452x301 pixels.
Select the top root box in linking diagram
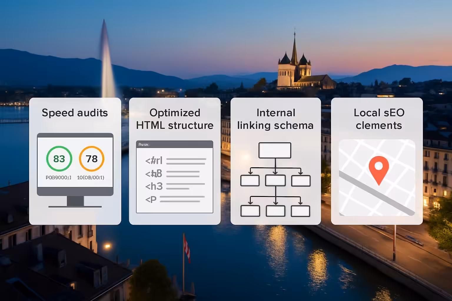pyautogui.click(x=275, y=150)
